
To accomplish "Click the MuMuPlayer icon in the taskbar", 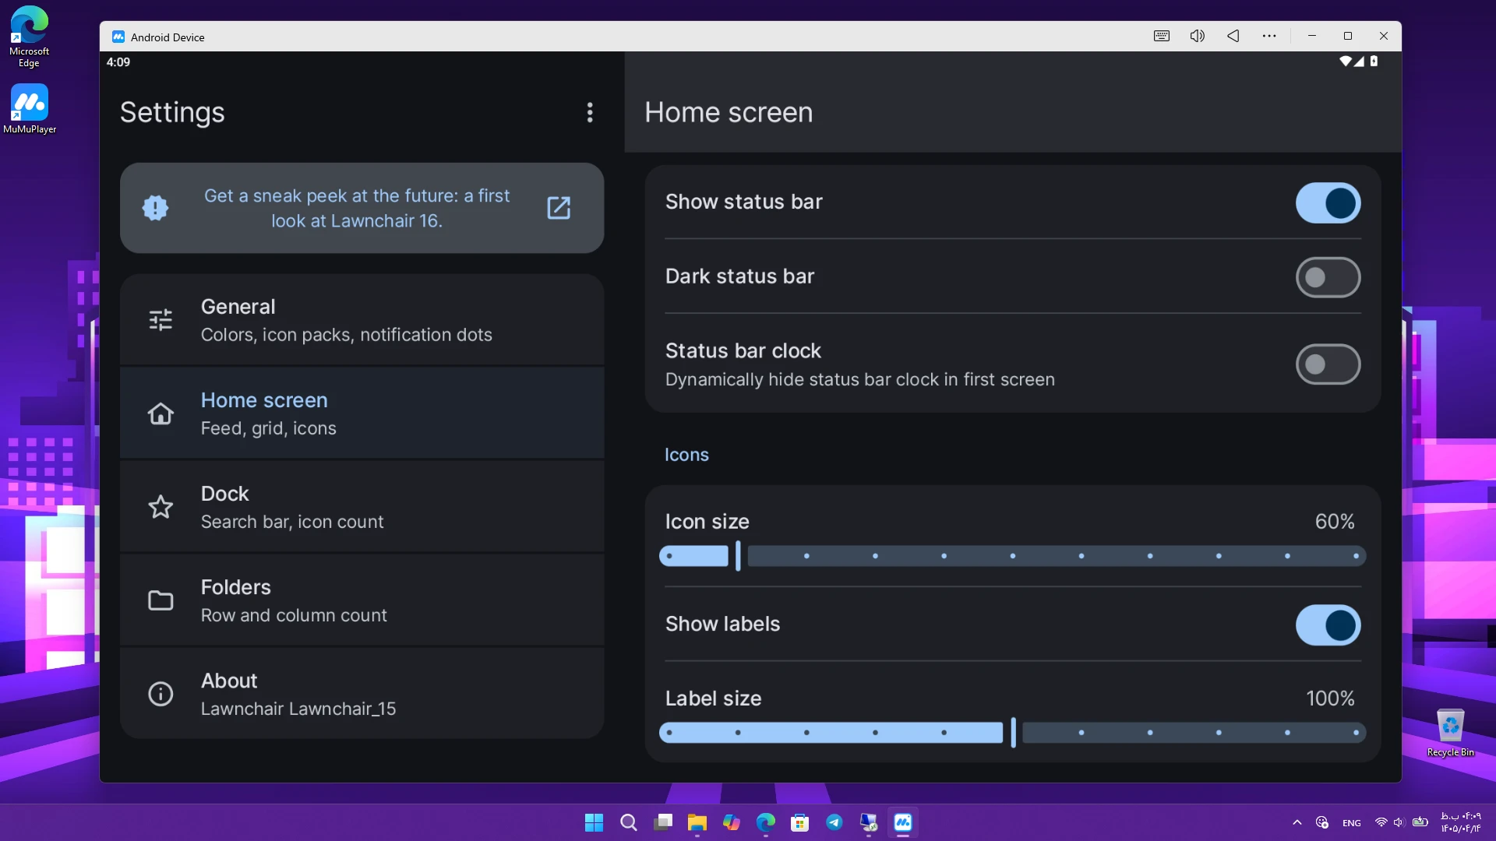I will pyautogui.click(x=903, y=823).
